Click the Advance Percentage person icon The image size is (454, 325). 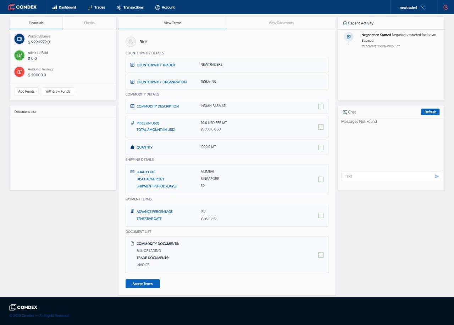(132, 211)
